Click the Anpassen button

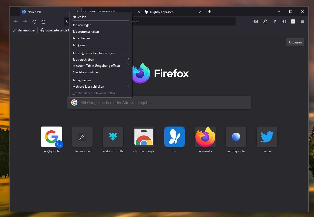coord(295,42)
